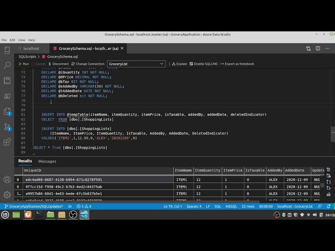
Task: Open the File menu
Action: pos(4,40)
